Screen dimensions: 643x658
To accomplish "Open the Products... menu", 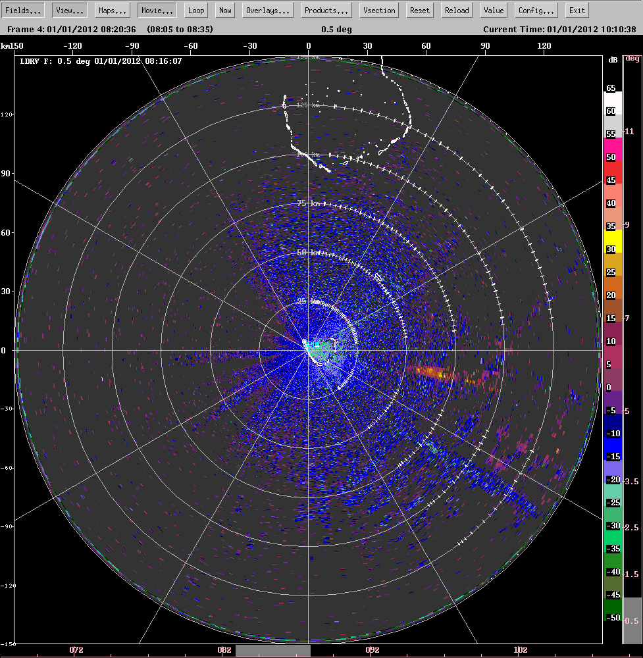I will [x=326, y=11].
